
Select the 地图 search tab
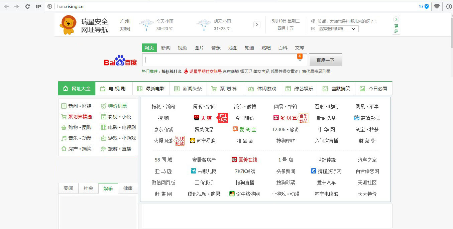233,48
